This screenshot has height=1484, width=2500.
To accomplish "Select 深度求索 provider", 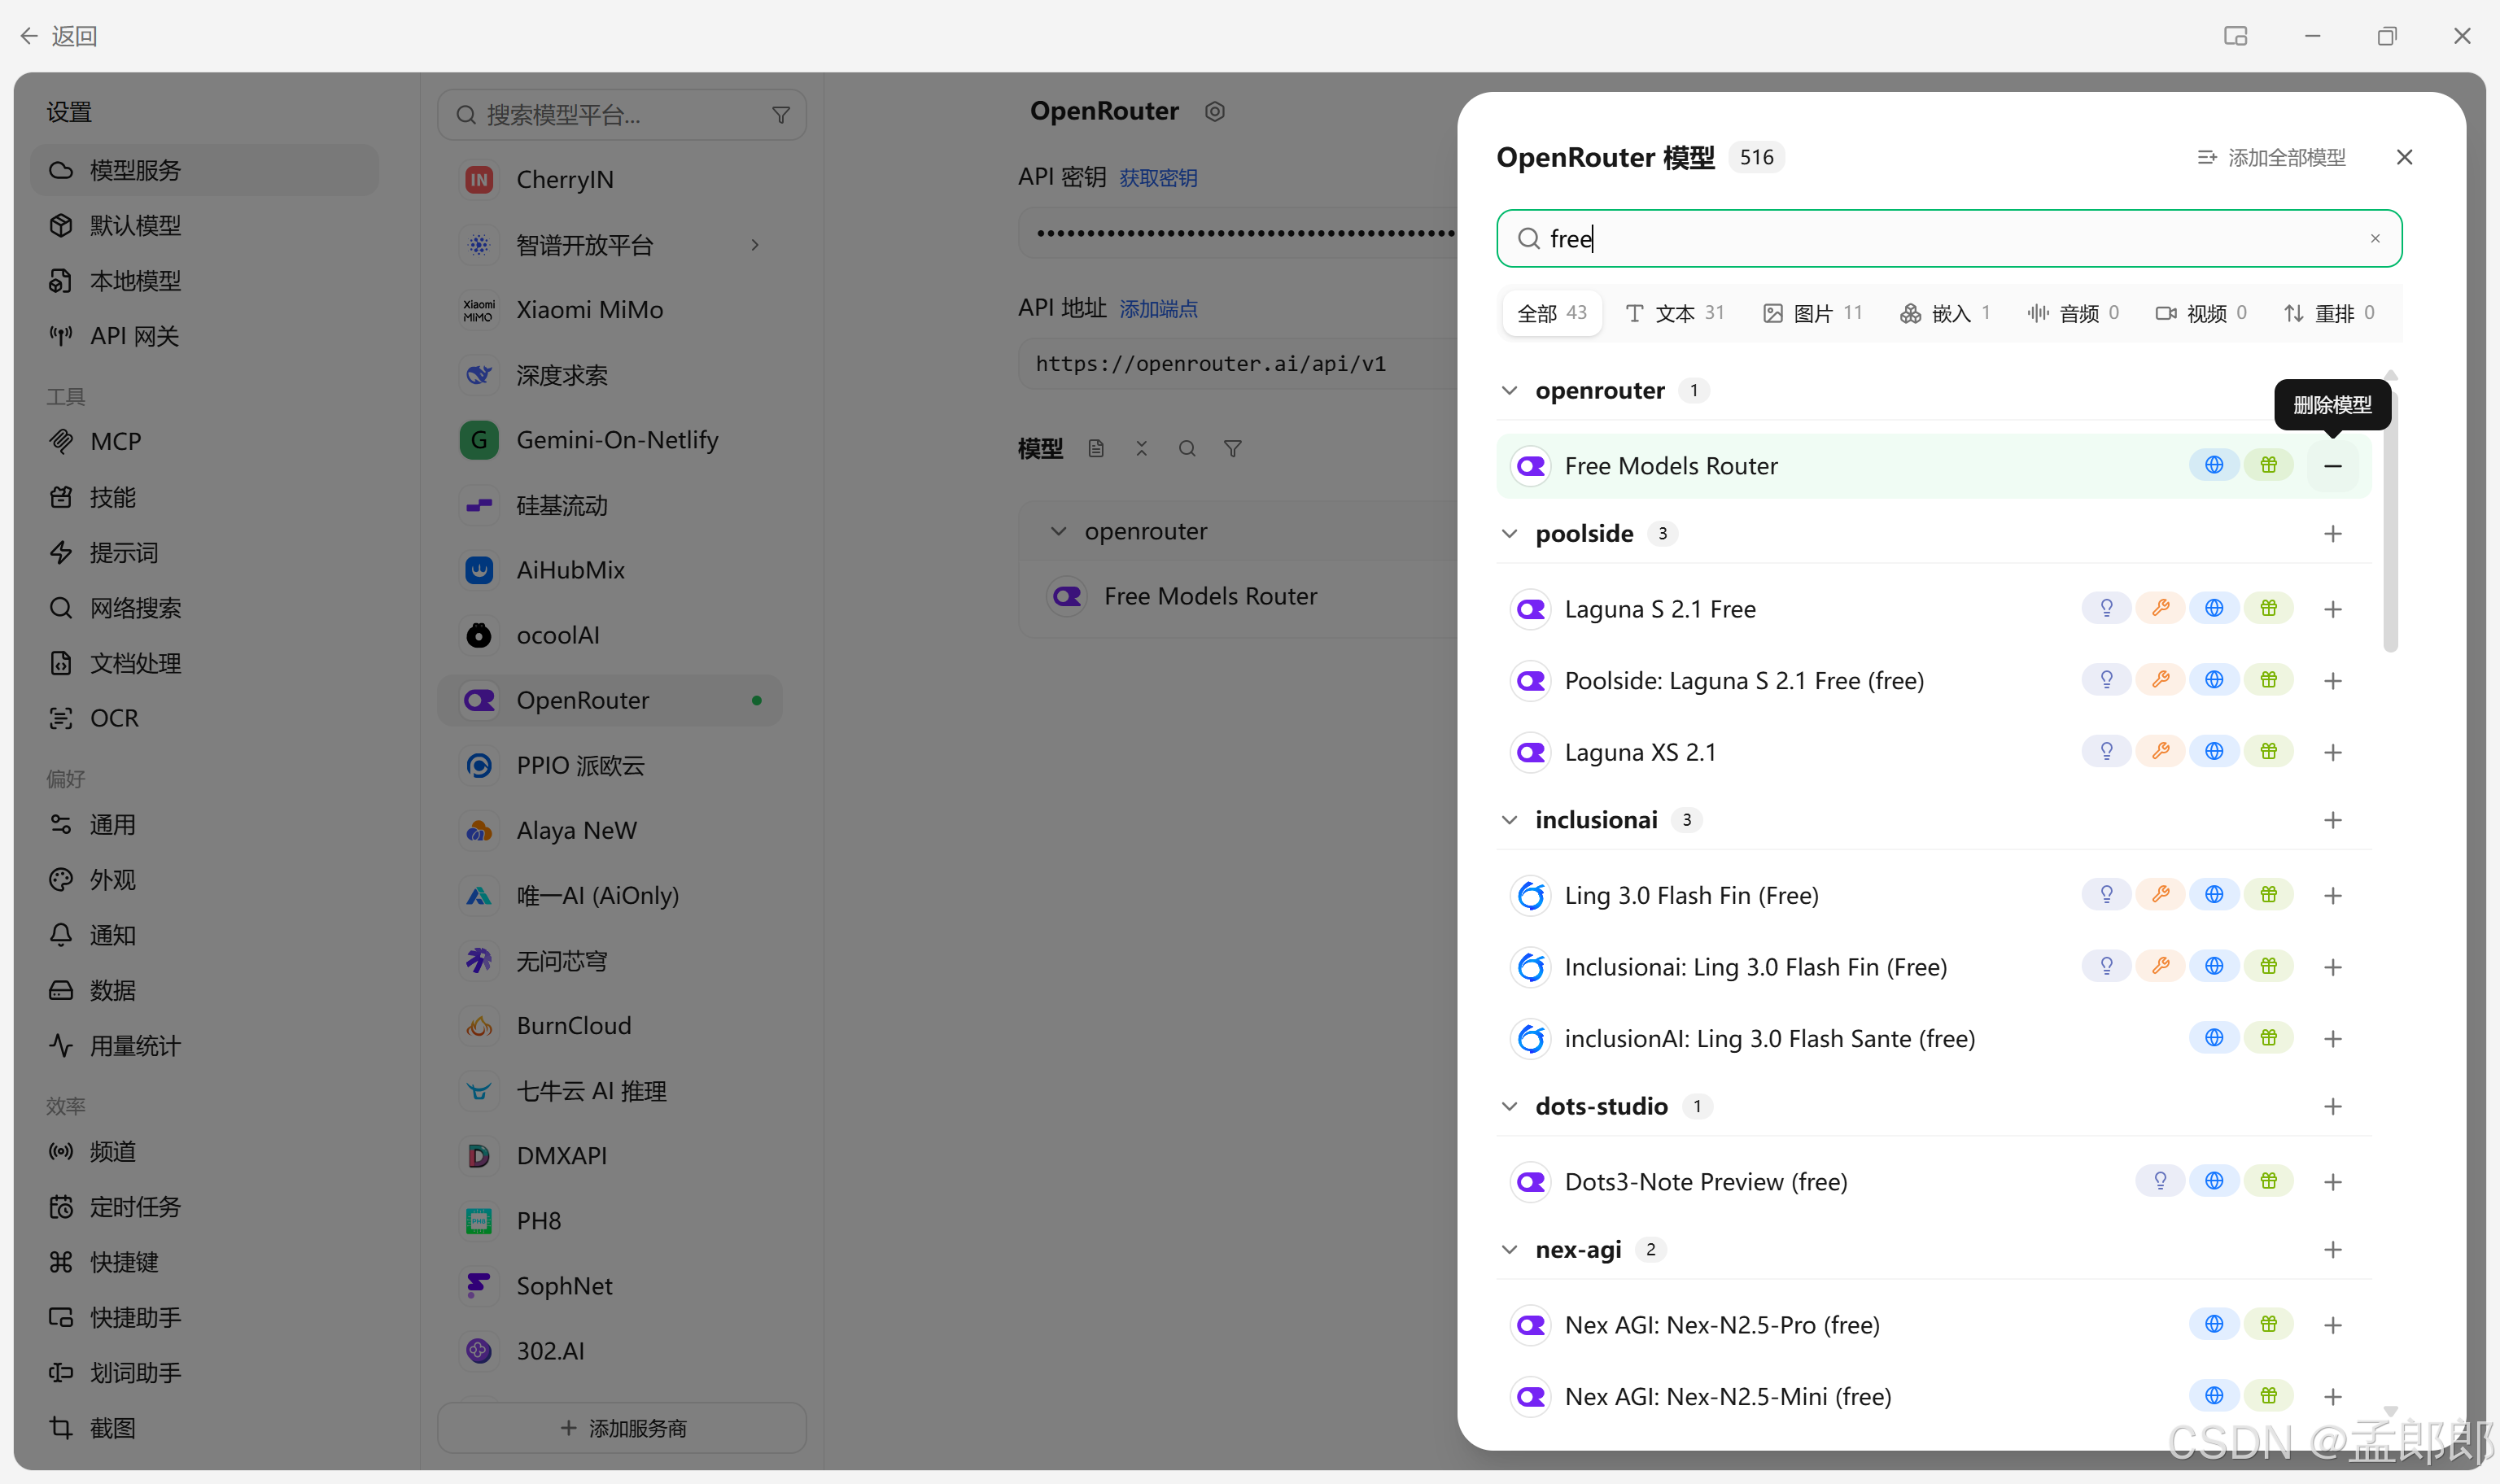I will [x=610, y=375].
